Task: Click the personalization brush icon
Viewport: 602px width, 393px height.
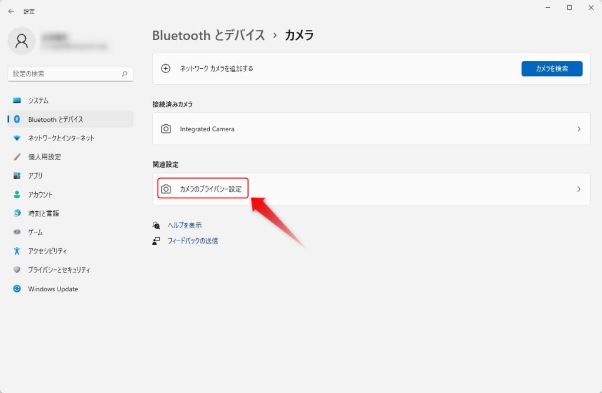Action: coord(17,156)
